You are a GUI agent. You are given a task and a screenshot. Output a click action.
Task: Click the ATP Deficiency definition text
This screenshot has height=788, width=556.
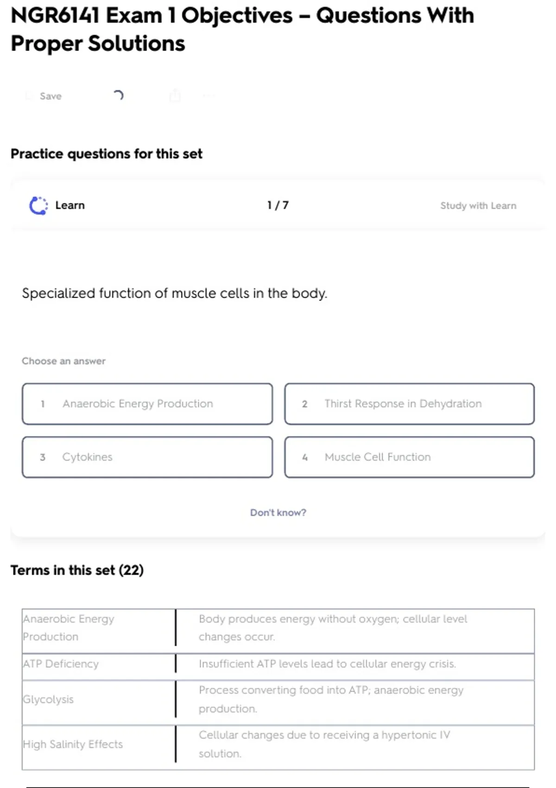[x=327, y=664]
